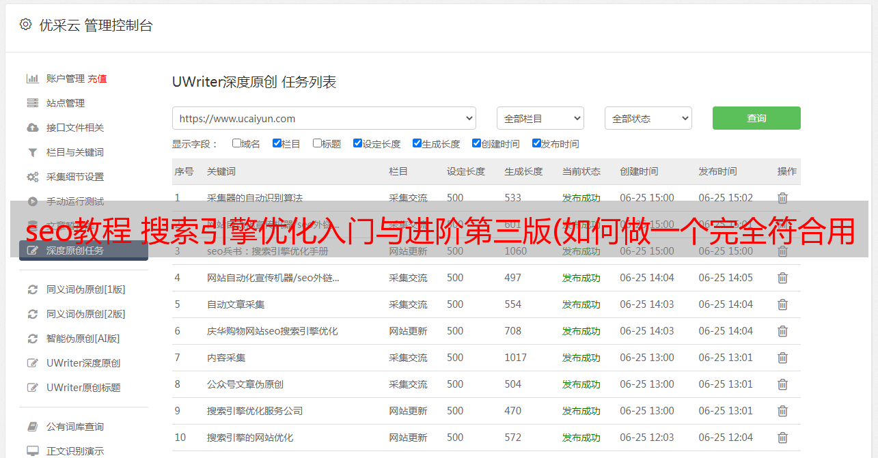Tick the 标题 field checkbox
This screenshot has width=878, height=458.
click(x=317, y=143)
